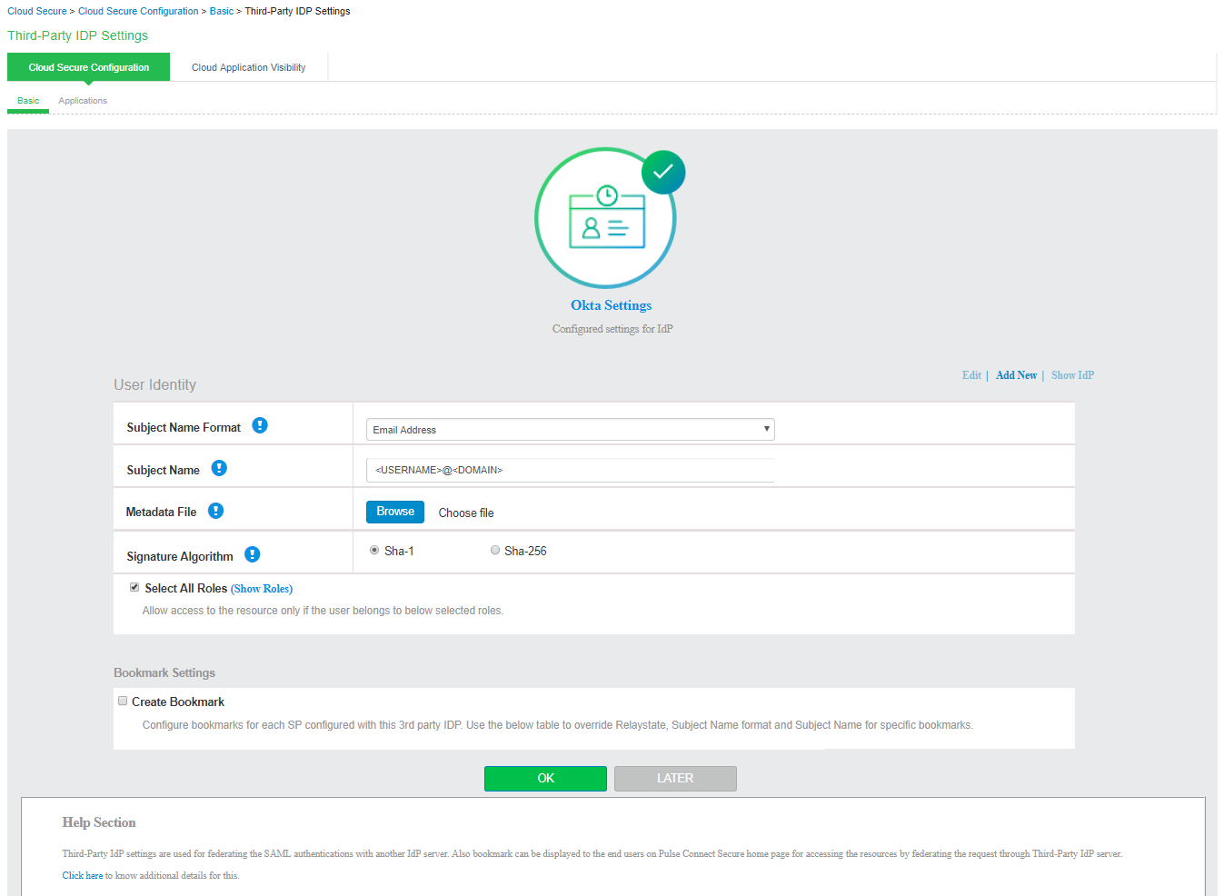Click the LATER button
The image size is (1224, 896).
coord(675,779)
